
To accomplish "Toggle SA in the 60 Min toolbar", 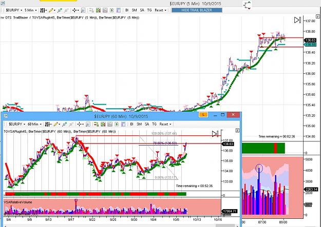I will click(147, 124).
